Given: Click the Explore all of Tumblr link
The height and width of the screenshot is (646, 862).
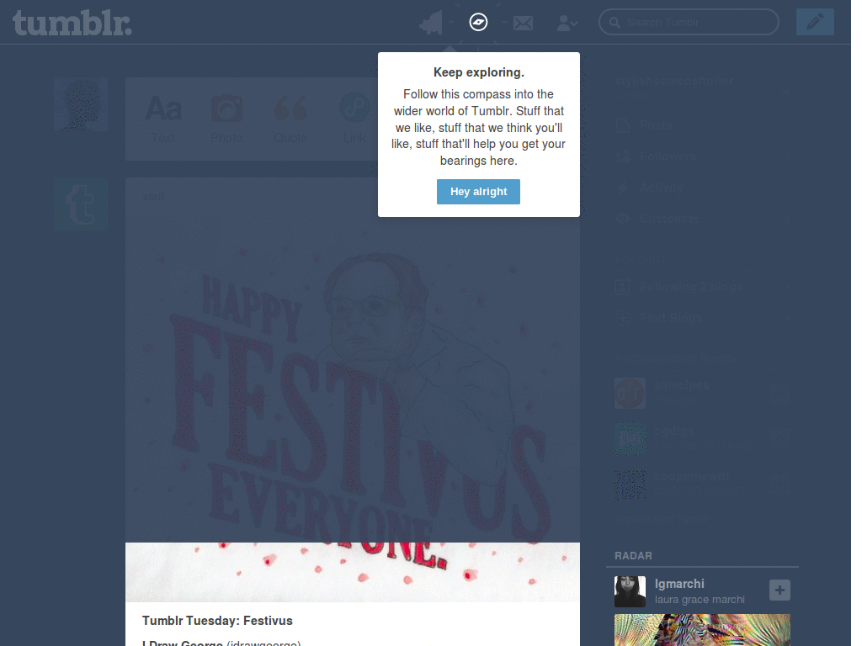Looking at the screenshot, I should [x=662, y=518].
